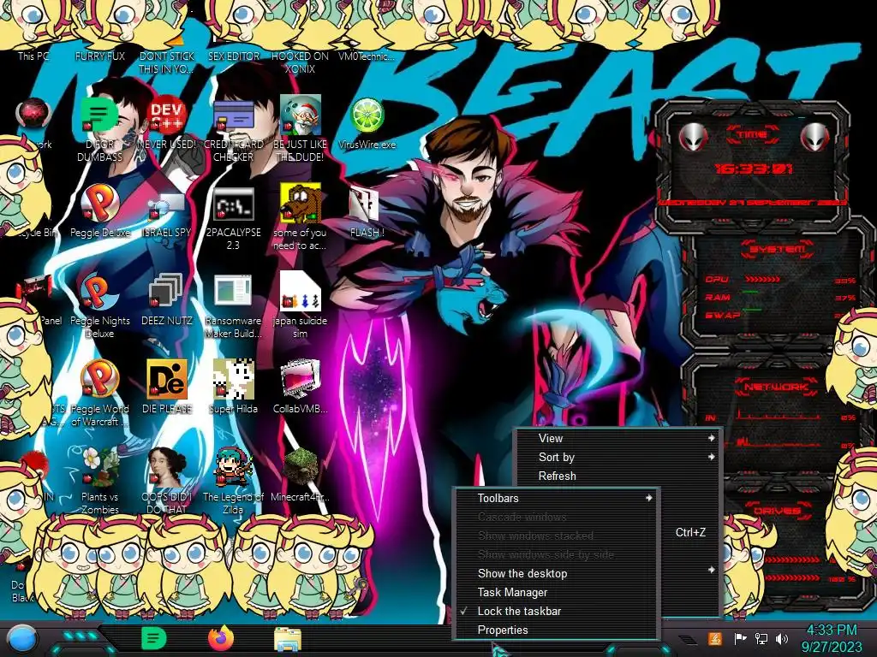Select DONT STICK THIS IN YO... label
This screenshot has width=877, height=657.
(166, 62)
